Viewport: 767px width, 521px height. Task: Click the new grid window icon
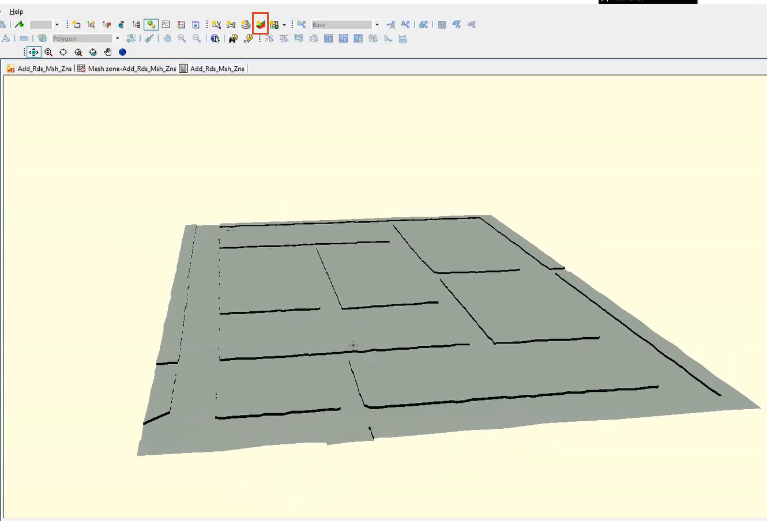click(275, 24)
